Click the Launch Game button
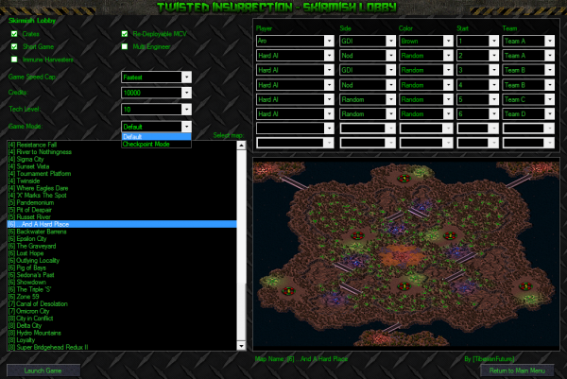567x379 pixels. [43, 370]
